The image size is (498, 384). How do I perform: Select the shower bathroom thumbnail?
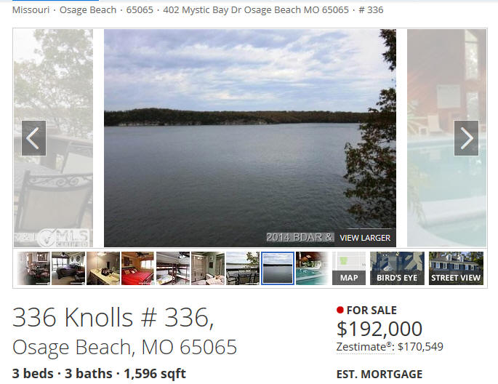[x=208, y=268]
